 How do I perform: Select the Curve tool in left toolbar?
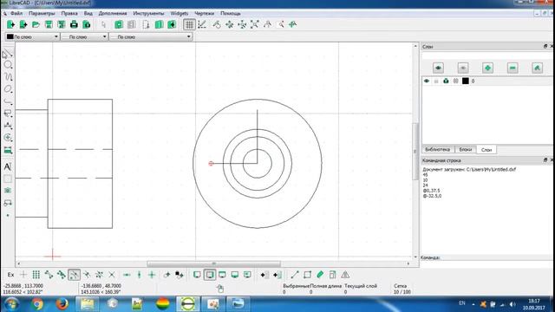8,77
